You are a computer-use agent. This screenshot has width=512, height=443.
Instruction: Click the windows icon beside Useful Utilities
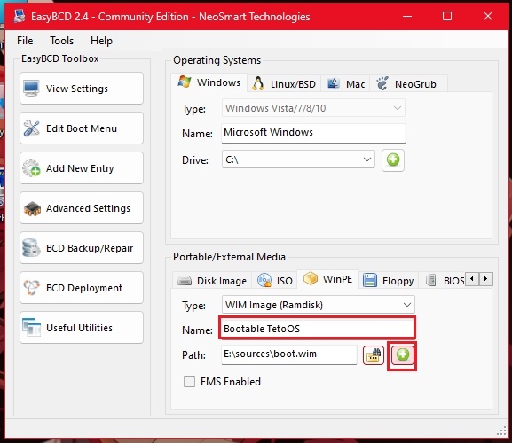coord(31,327)
